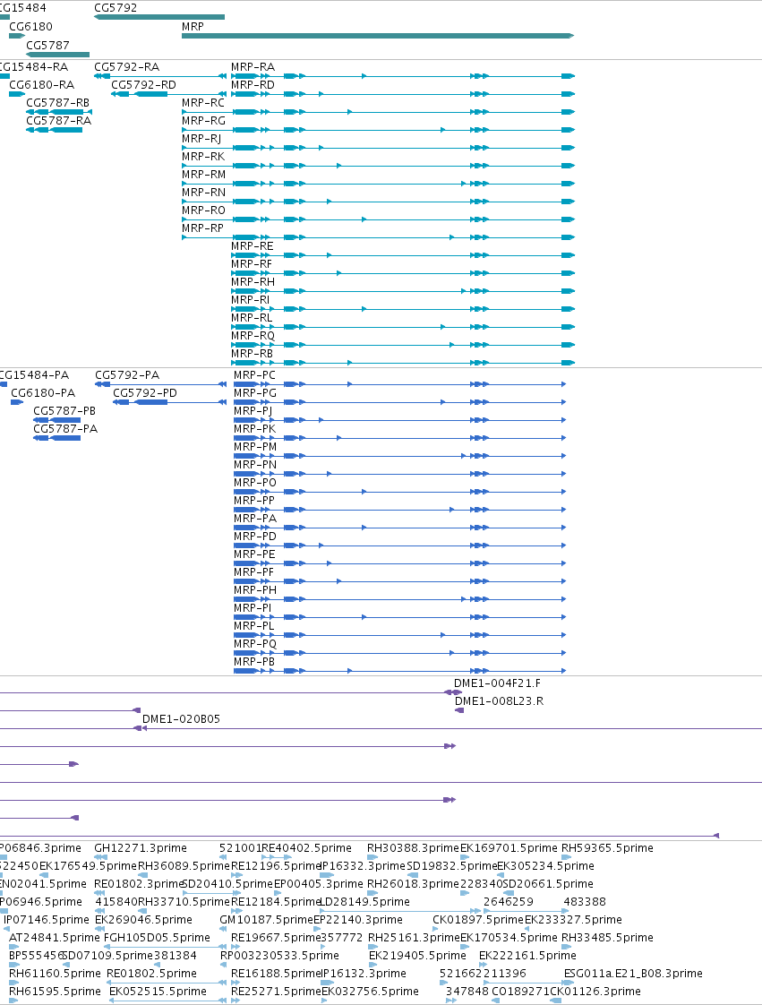Select transcript CG5792-RD label
Image resolution: width=762 pixels, height=1005 pixels.
click(x=143, y=85)
